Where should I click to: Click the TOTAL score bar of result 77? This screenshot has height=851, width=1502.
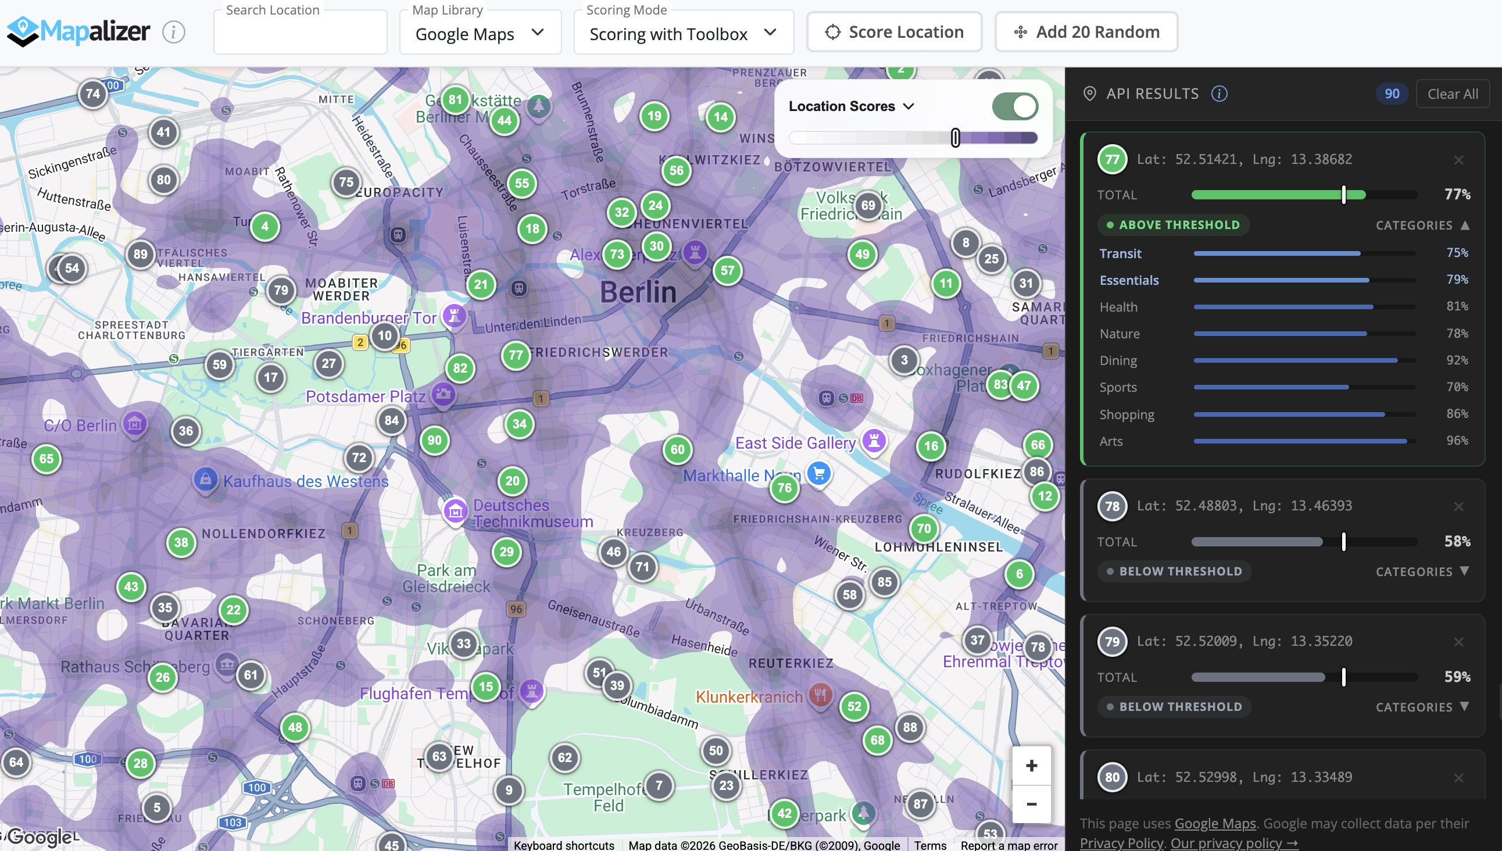pos(1304,195)
